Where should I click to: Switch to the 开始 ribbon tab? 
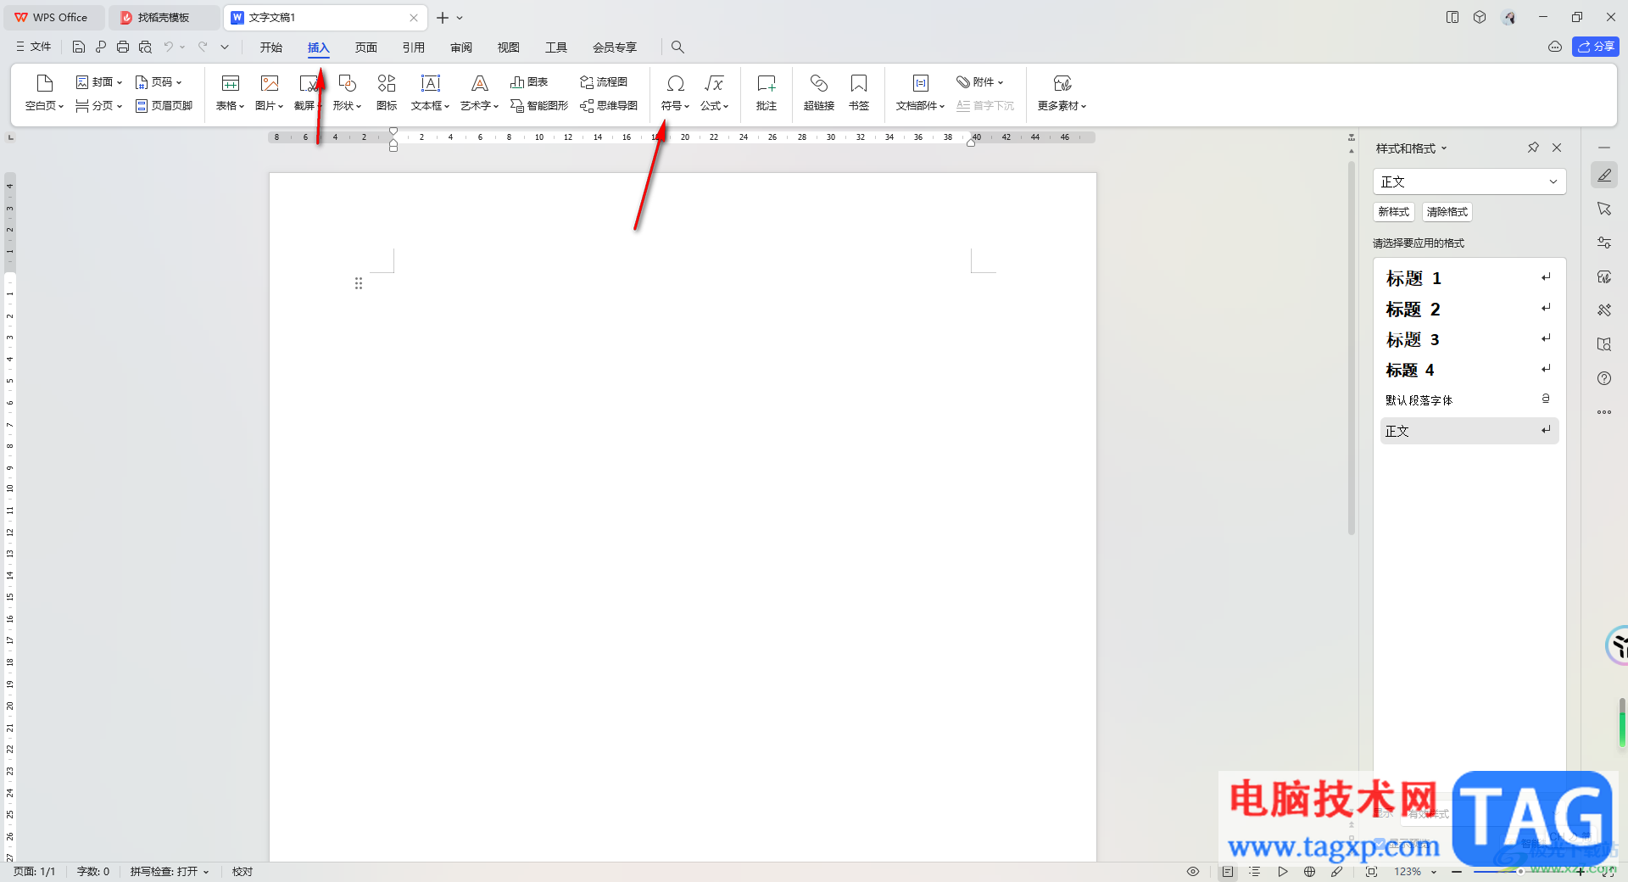271,47
